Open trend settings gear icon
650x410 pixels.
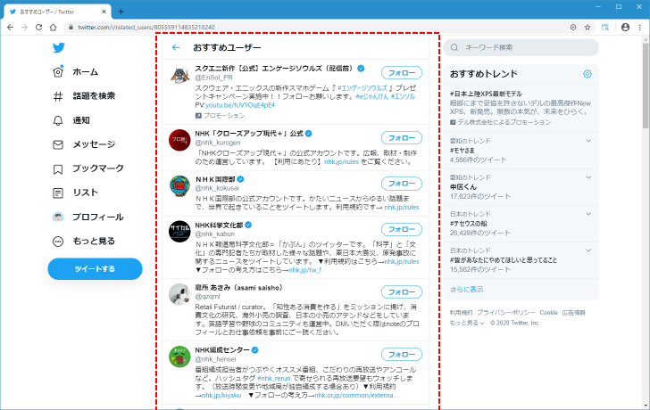pyautogui.click(x=587, y=74)
